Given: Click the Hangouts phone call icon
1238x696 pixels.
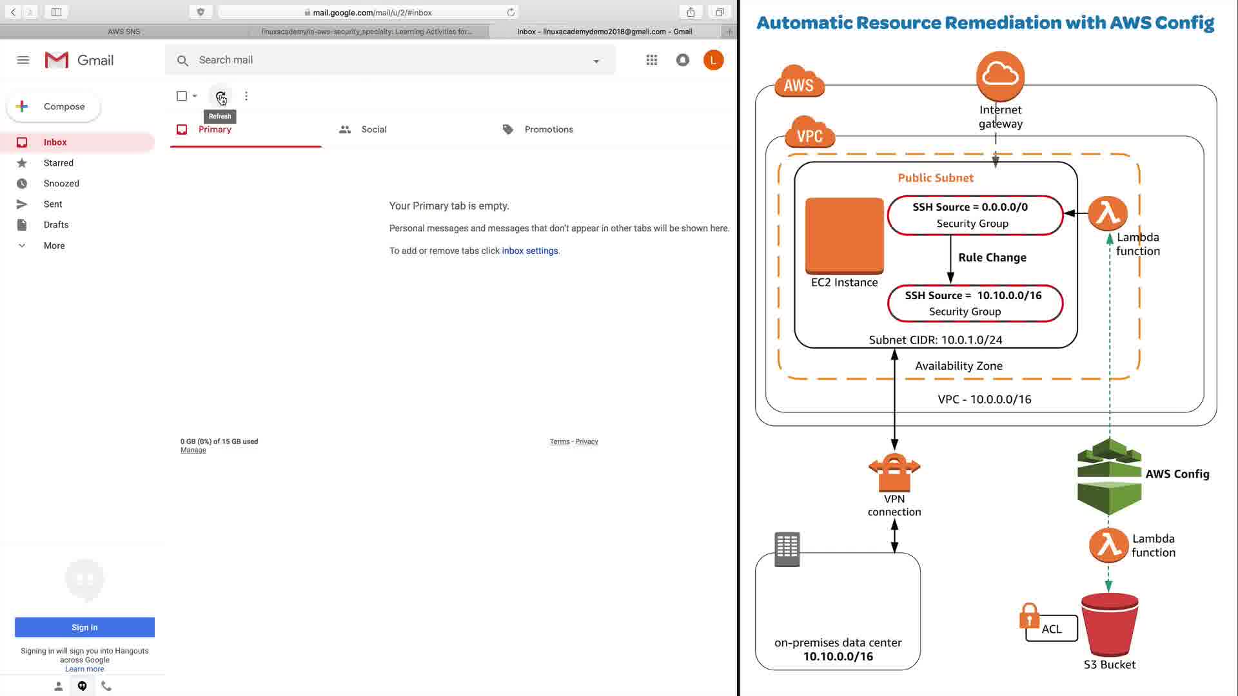Looking at the screenshot, I should tap(106, 686).
